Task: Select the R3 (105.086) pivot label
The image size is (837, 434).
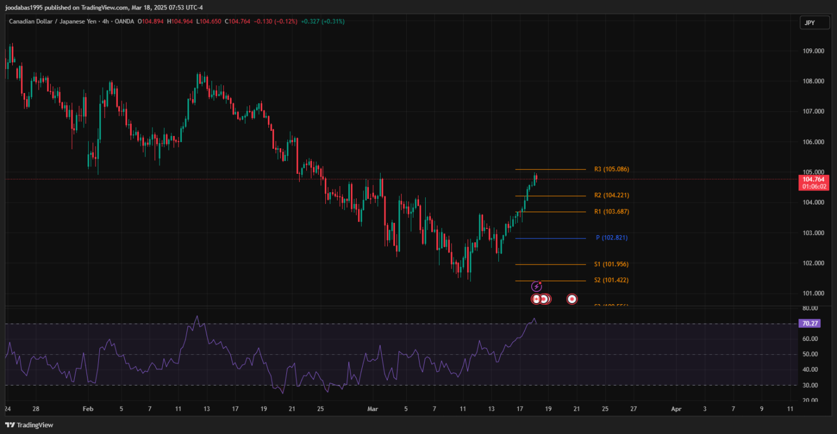Action: pos(612,169)
